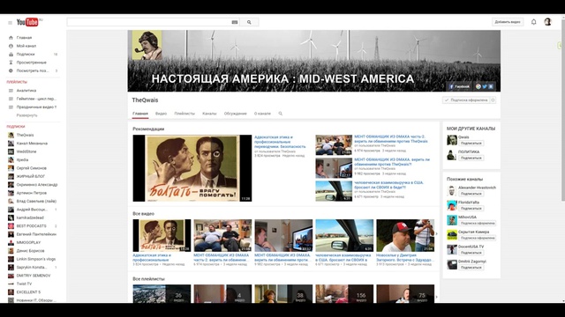Open Linkin Simpson's vlogs subscription
The width and height of the screenshot is (565, 317).
(x=35, y=259)
